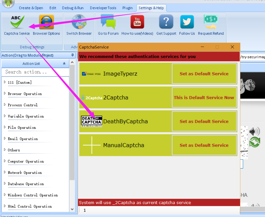The height and width of the screenshot is (217, 265).
Task: Expand the Database Operation category
Action: coord(5,184)
